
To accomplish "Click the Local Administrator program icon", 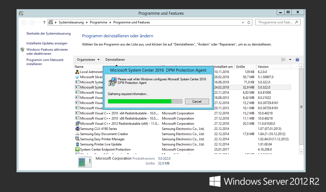I will 77,72.
